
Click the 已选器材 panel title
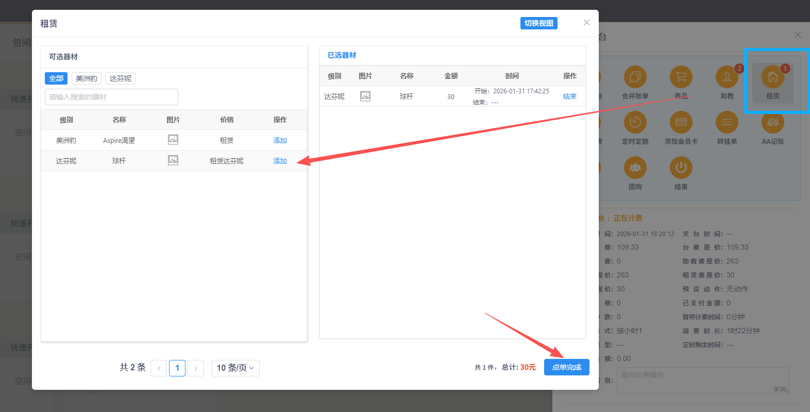342,55
